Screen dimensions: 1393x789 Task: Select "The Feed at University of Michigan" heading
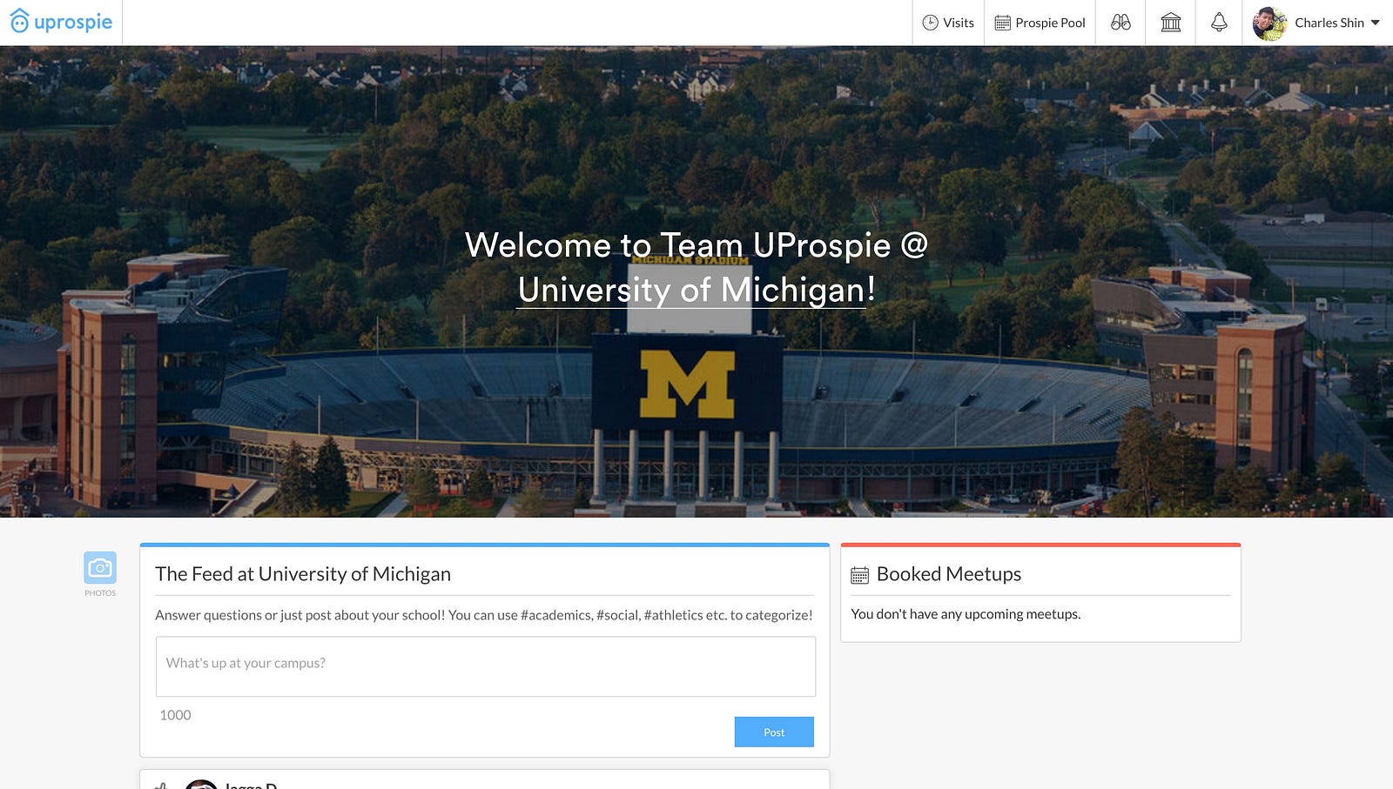303,574
